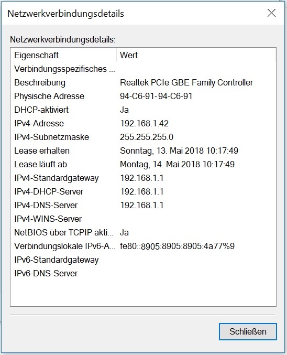Select the Lease erhalten row
Viewport: 287px width, 355px height.
point(143,151)
